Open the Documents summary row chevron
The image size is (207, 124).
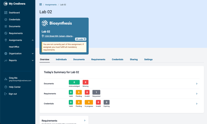tap(197, 84)
